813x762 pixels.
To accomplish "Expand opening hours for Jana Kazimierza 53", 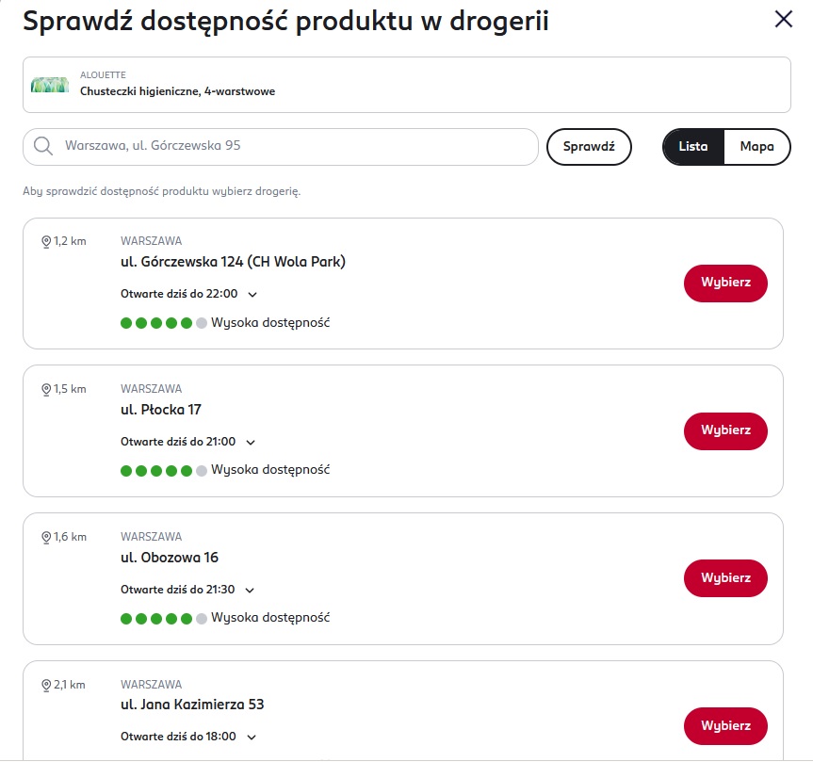I will tap(251, 738).
